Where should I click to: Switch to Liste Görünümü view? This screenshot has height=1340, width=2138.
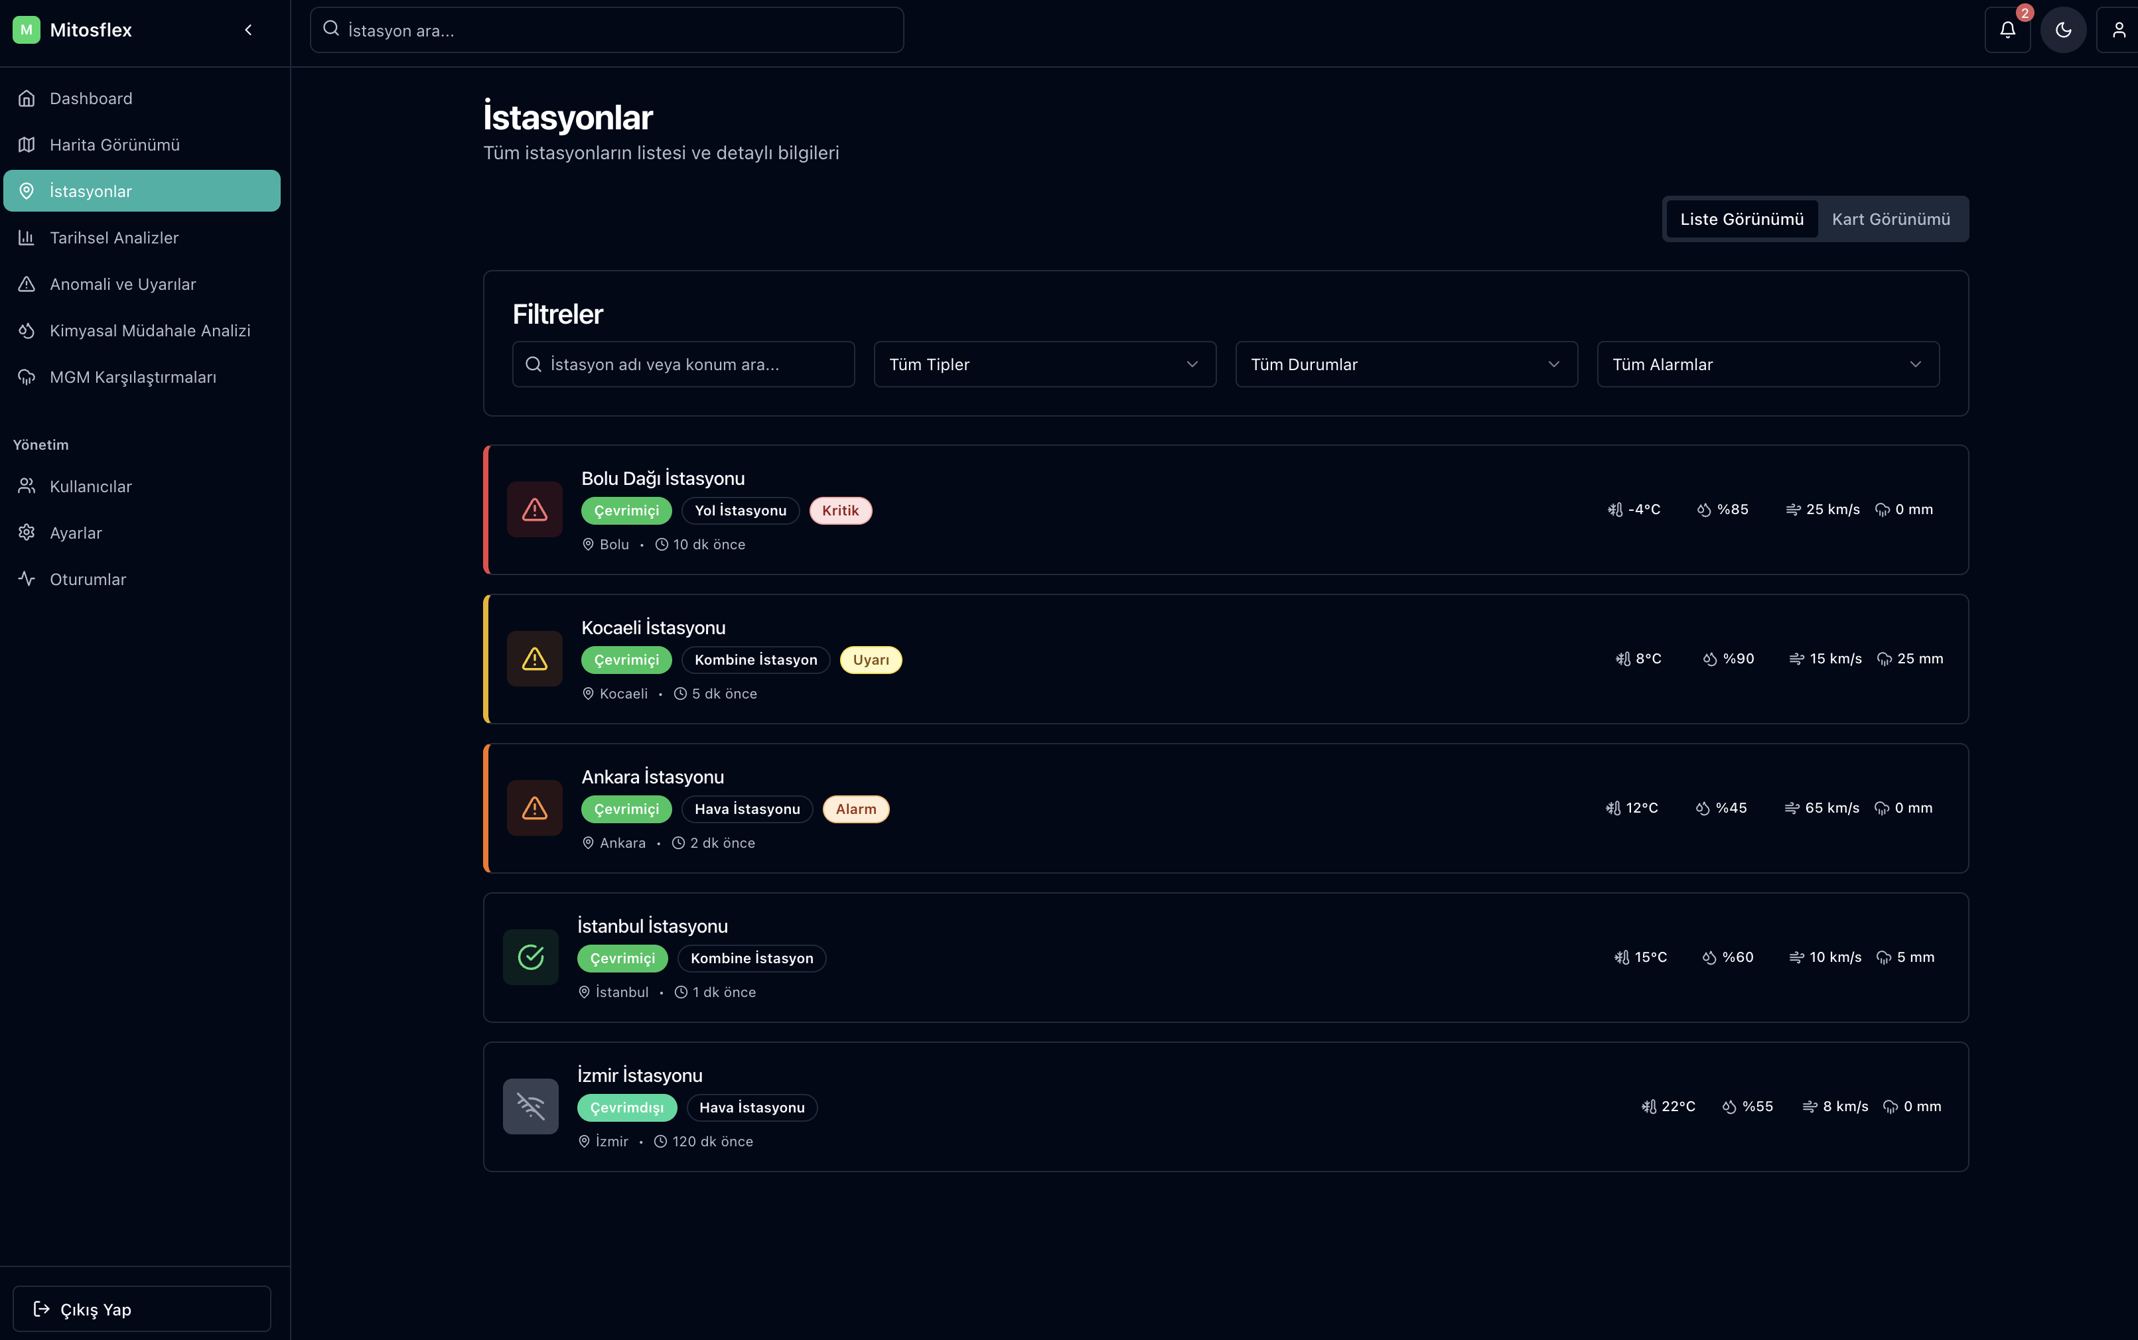(1741, 219)
